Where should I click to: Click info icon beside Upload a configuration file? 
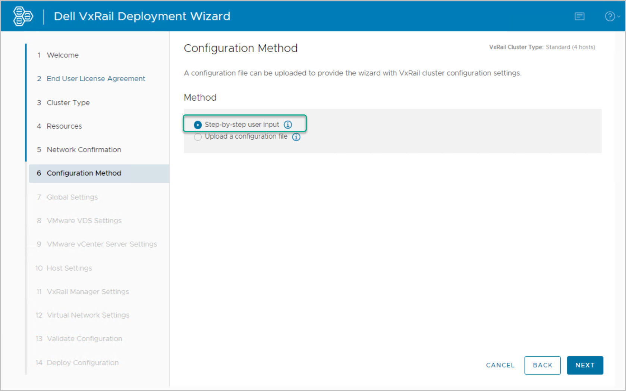point(296,137)
